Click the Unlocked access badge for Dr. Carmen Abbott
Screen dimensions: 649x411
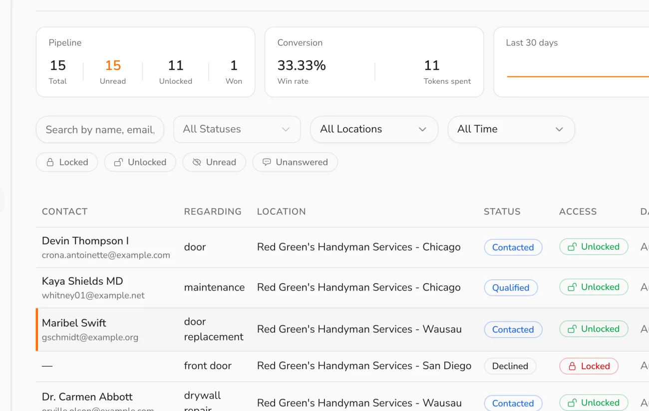coord(594,403)
